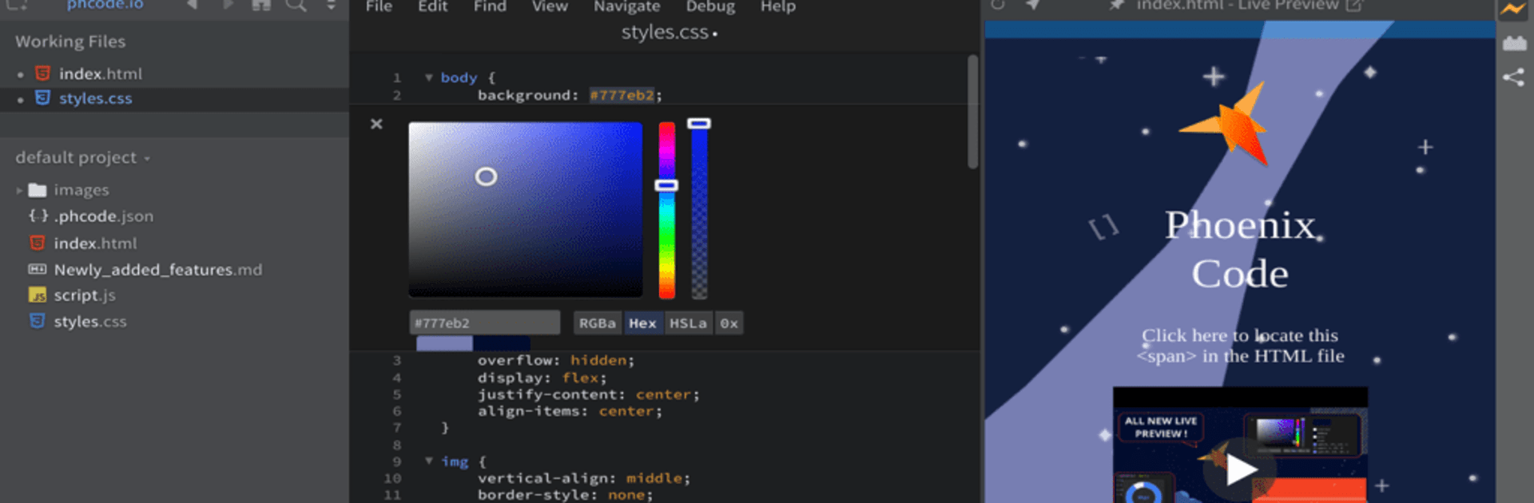Click 'Click here to locate this span' text
1534x503 pixels.
click(1240, 346)
